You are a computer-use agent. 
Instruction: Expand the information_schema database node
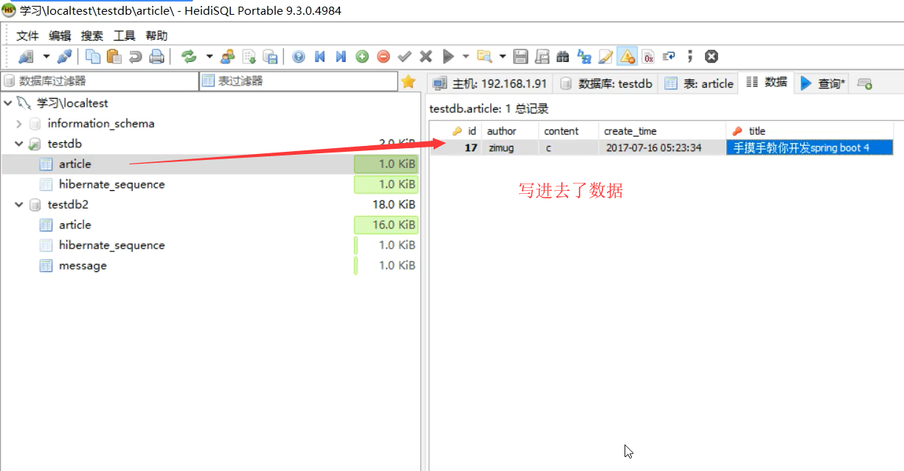[x=19, y=124]
